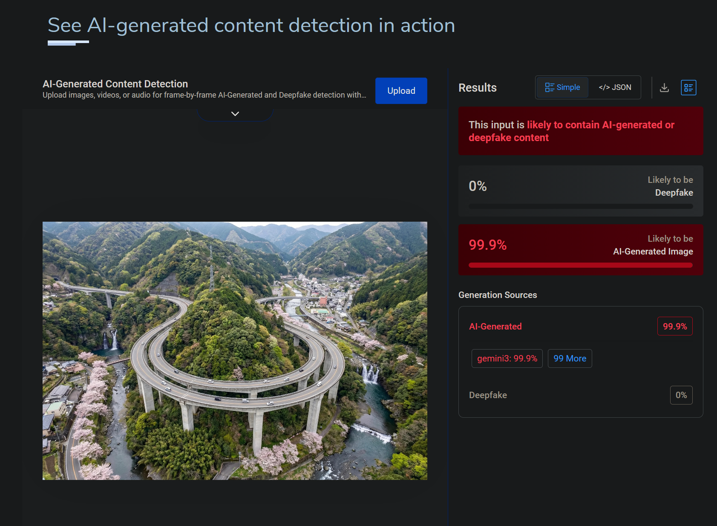Click the Deepfake likelihood progress bar
Screen dimensions: 717x526
[581, 206]
